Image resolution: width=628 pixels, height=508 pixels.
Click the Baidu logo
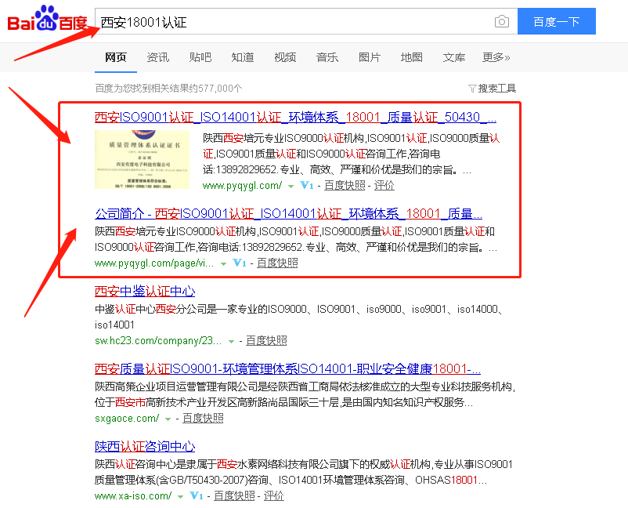47,19
